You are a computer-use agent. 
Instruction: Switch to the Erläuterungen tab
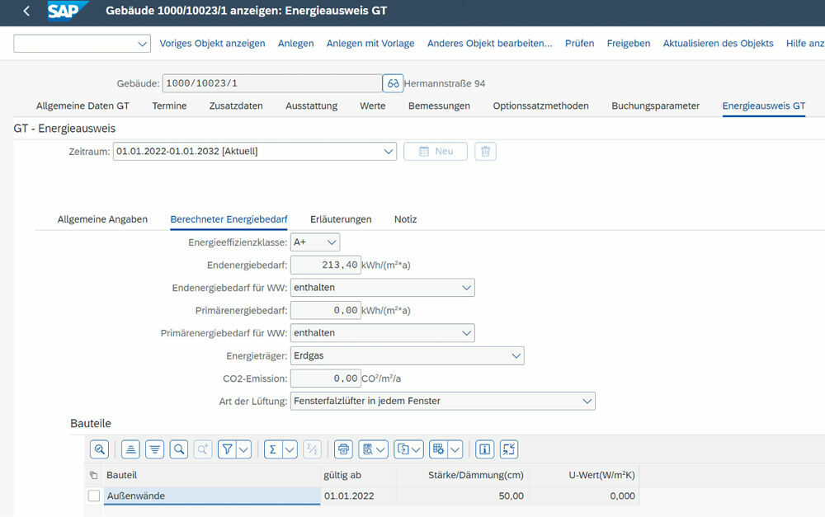[x=340, y=219]
